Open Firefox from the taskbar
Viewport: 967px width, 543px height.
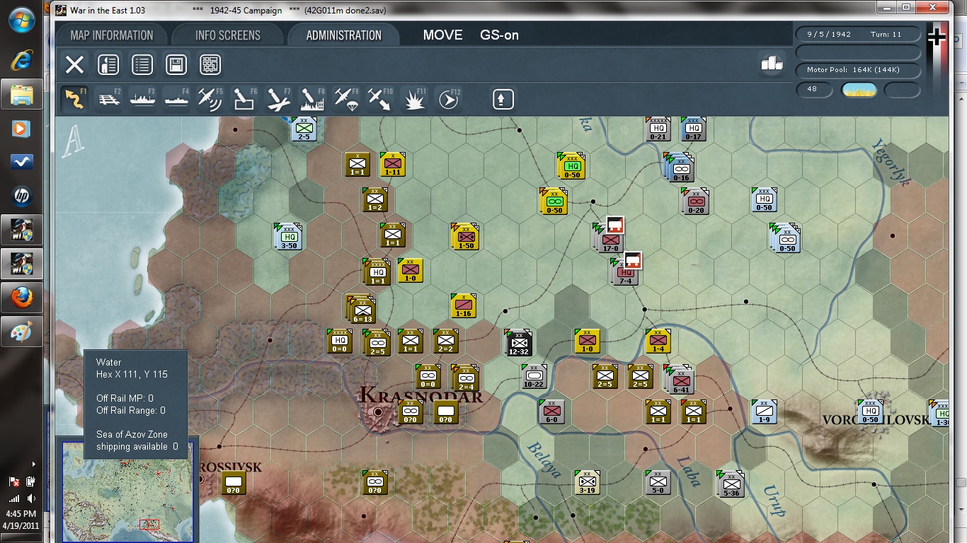pos(21,298)
